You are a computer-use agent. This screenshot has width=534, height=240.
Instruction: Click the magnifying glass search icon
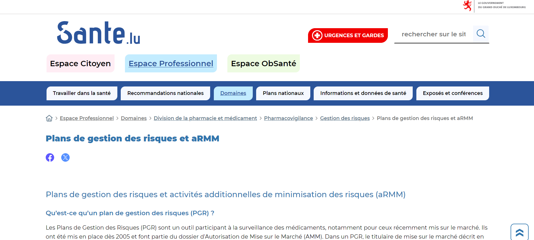[481, 34]
